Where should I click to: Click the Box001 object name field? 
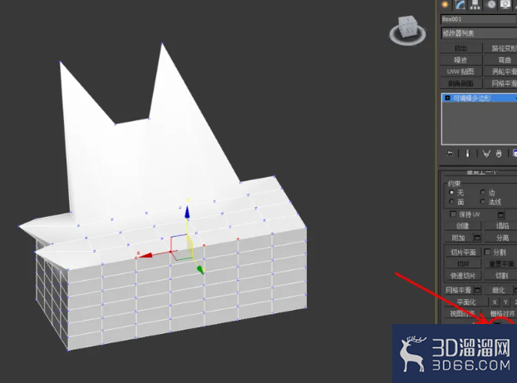tap(479, 19)
